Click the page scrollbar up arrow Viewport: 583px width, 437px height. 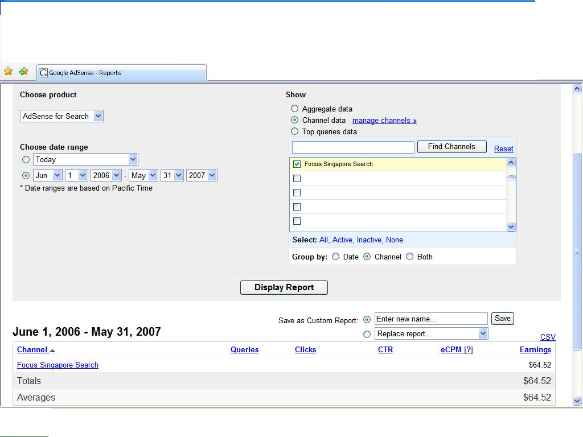pos(577,88)
